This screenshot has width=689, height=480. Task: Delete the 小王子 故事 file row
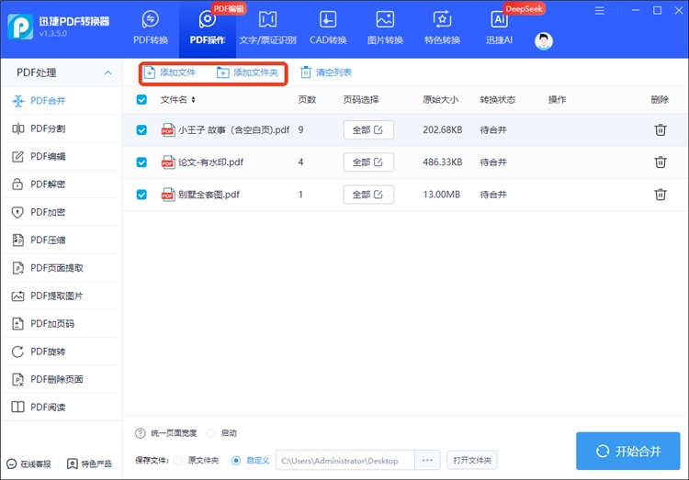[x=660, y=130]
